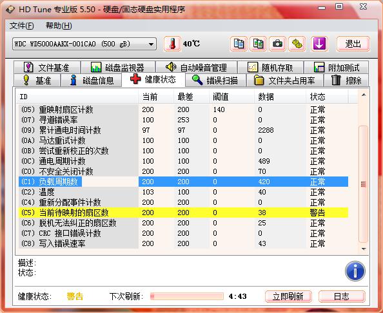The width and height of the screenshot is (383, 313).
Task: Select yellow row (C5) 当前待映射的扇区数
Action: click(x=183, y=213)
